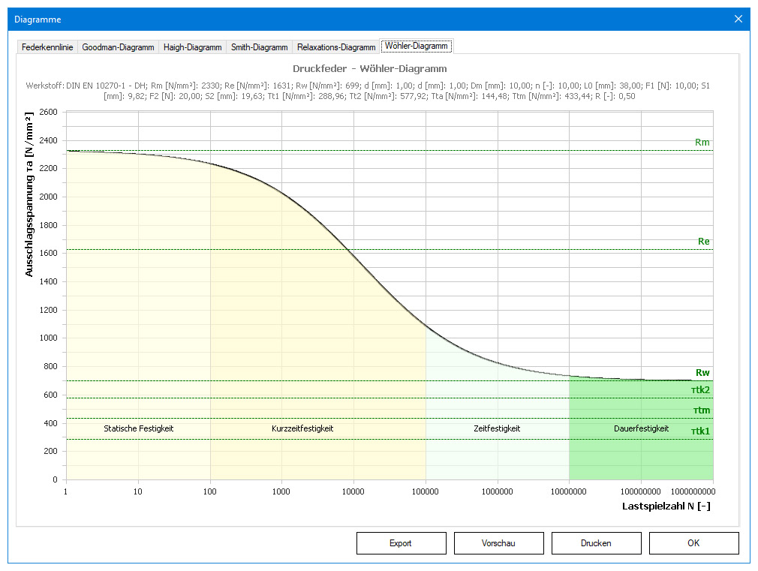Click the Kurzzeitfestigkeit region label
The image size is (758, 571).
coord(302,428)
